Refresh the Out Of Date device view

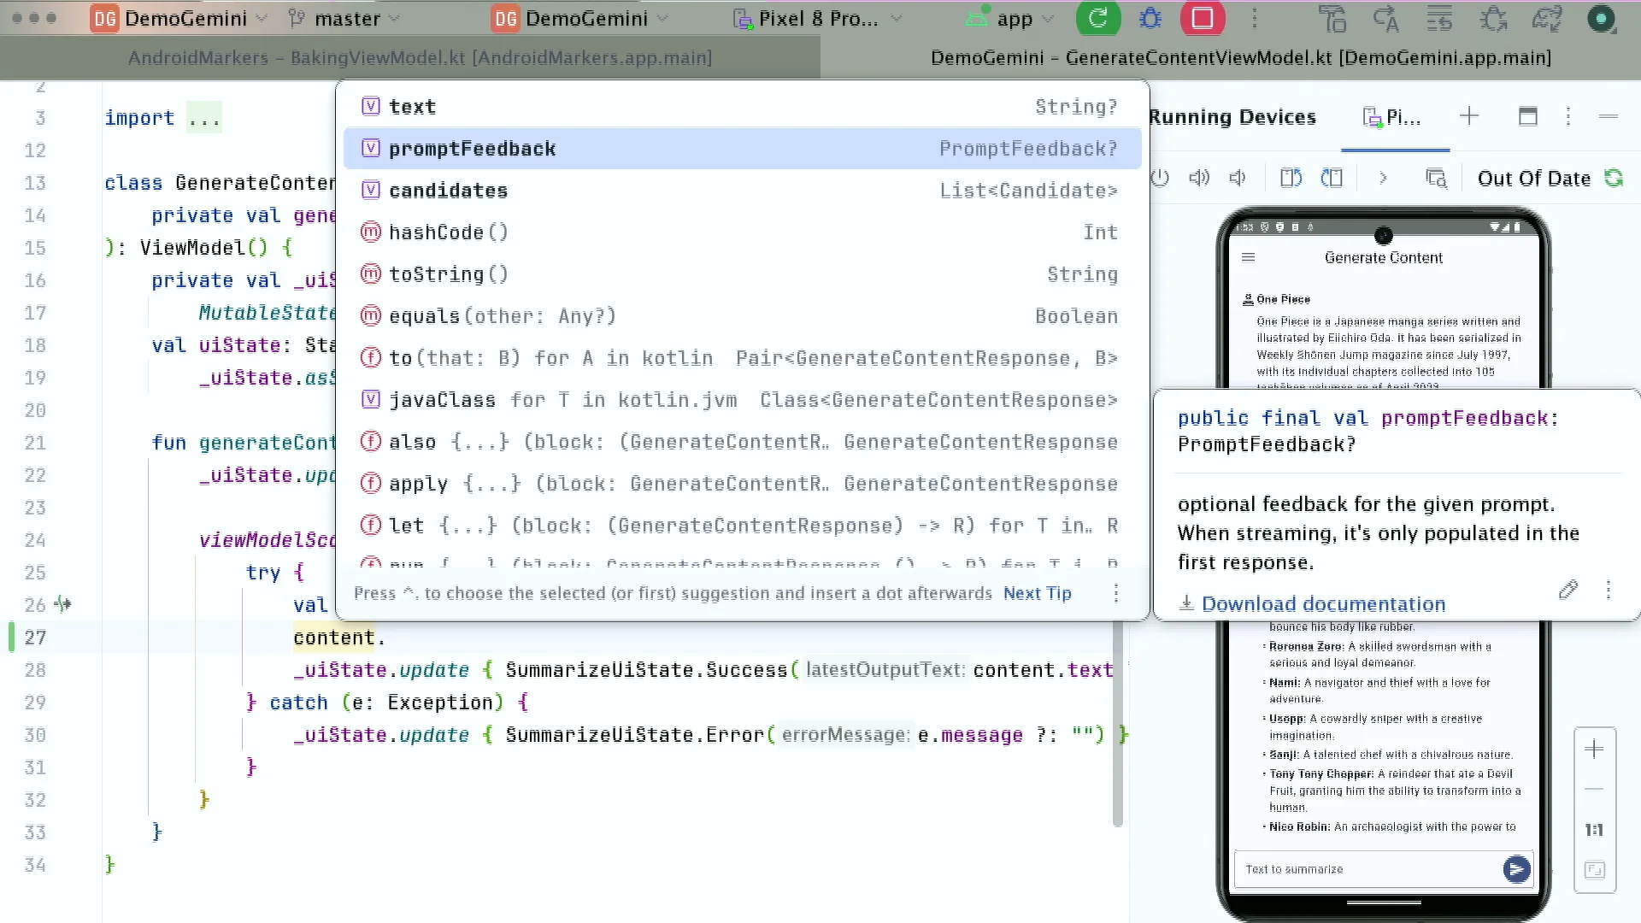(1614, 178)
